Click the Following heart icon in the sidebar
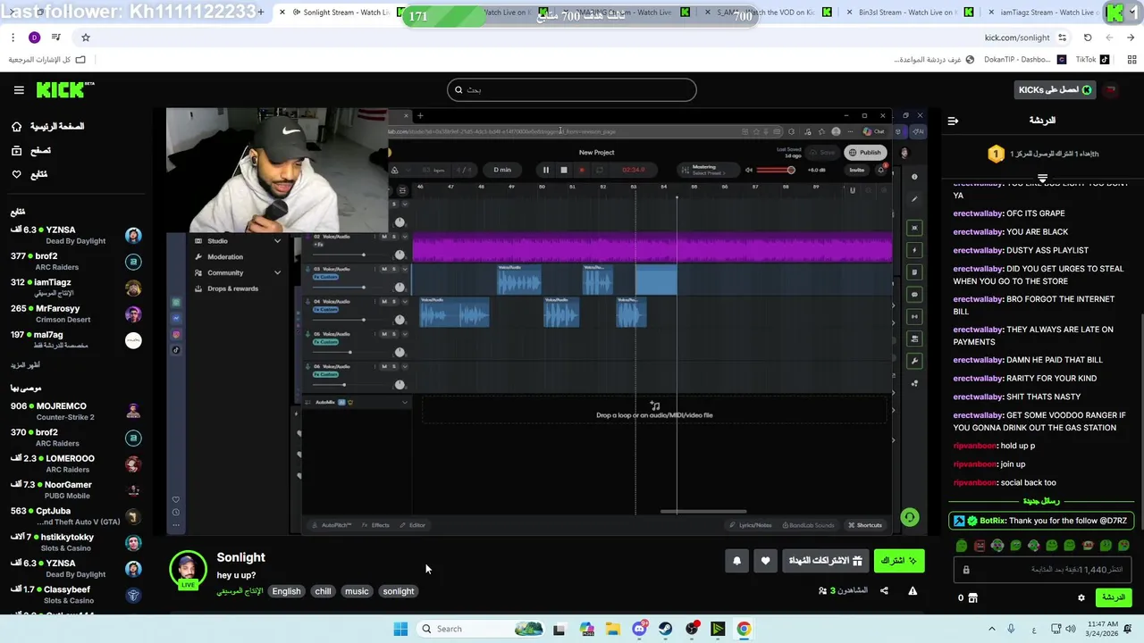Screen dimensions: 1144x643 pyautogui.click(x=16, y=174)
